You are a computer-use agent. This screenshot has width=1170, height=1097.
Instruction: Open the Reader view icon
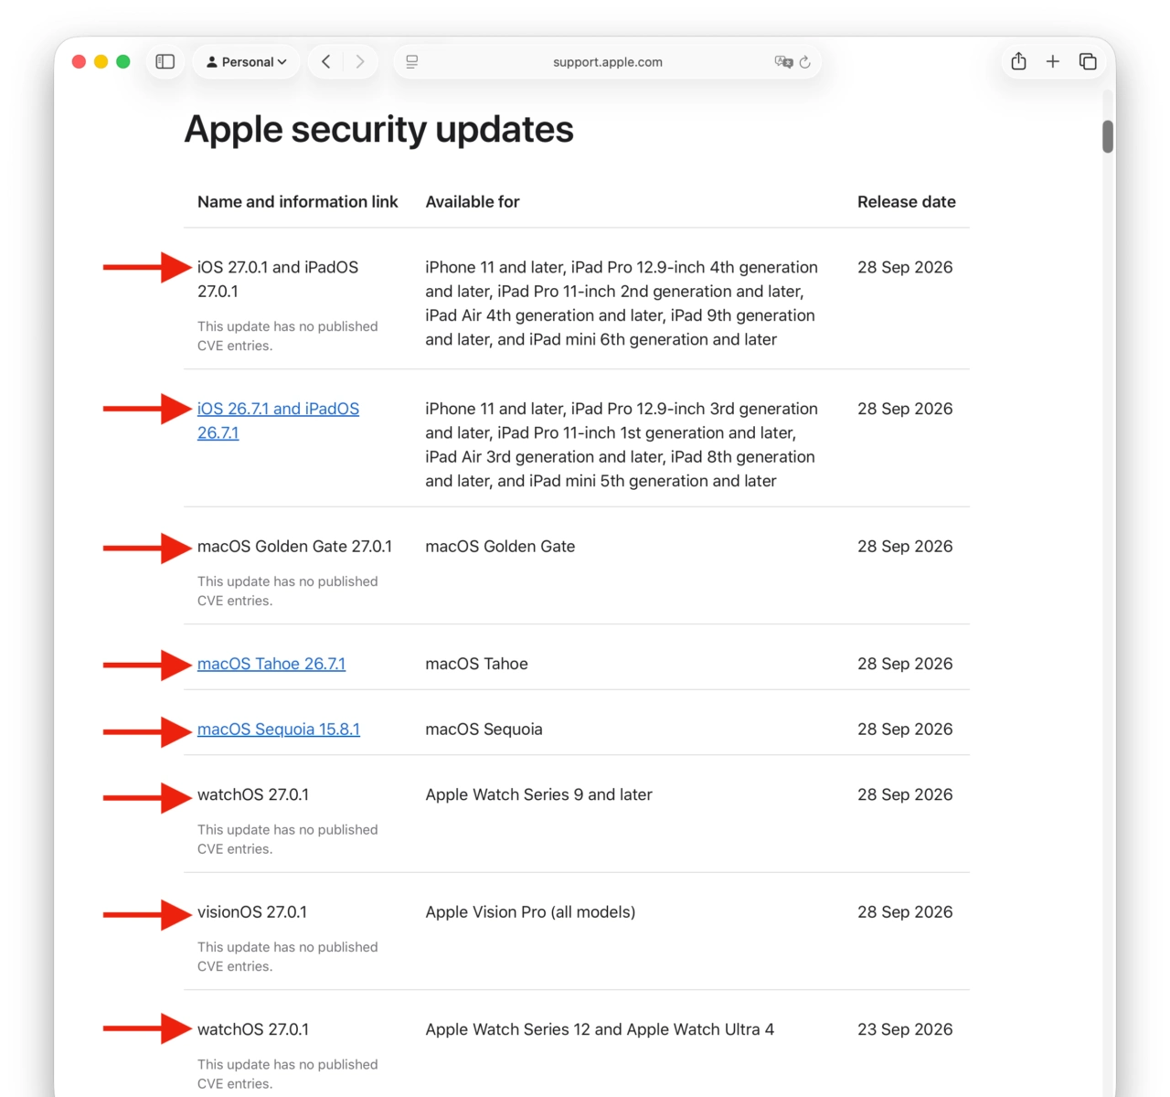tap(412, 61)
